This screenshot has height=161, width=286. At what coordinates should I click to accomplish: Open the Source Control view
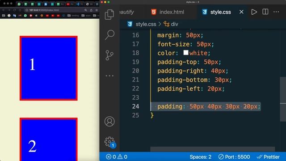point(109,55)
